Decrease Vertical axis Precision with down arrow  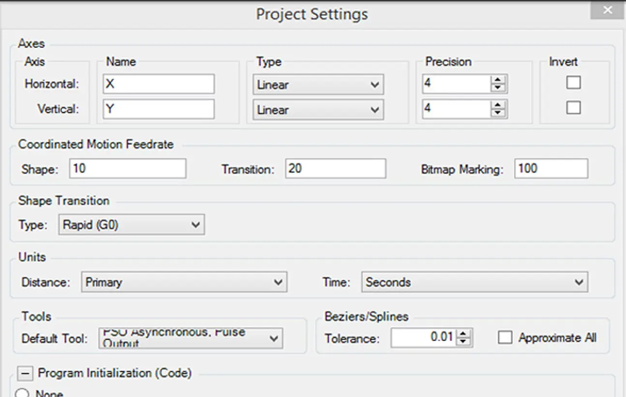[497, 113]
